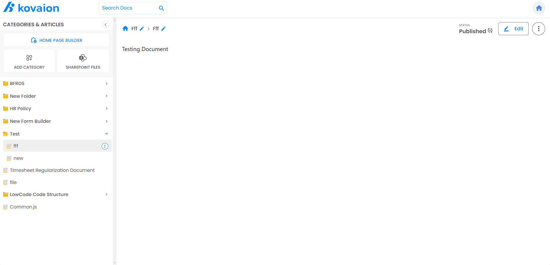Click the Edit button
This screenshot has width=550, height=265.
coord(513,29)
